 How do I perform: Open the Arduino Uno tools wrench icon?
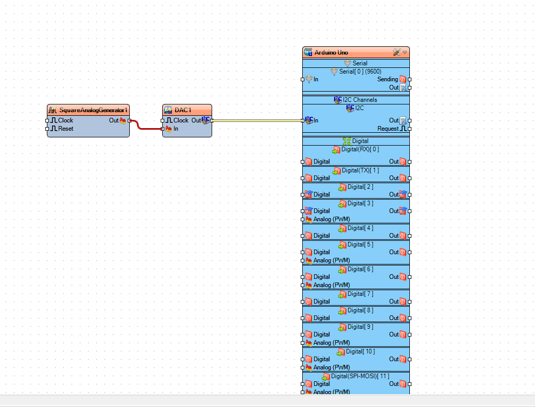tap(396, 52)
